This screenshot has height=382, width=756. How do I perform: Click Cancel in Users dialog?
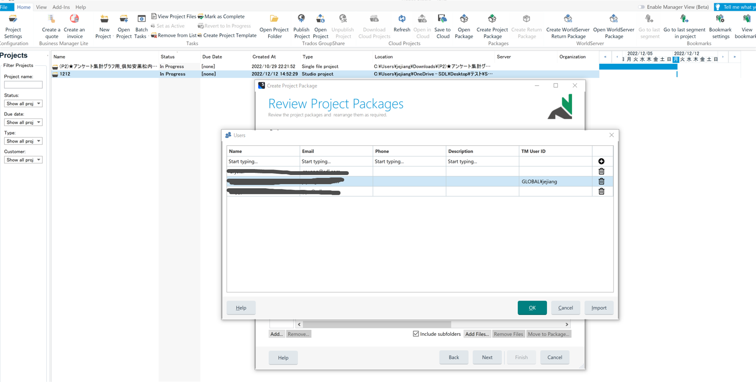click(x=565, y=308)
